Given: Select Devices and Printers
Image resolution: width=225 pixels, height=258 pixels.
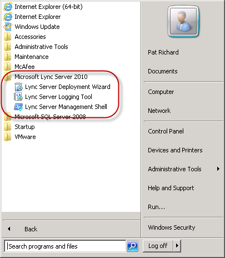Looking at the screenshot, I should pos(175,150).
